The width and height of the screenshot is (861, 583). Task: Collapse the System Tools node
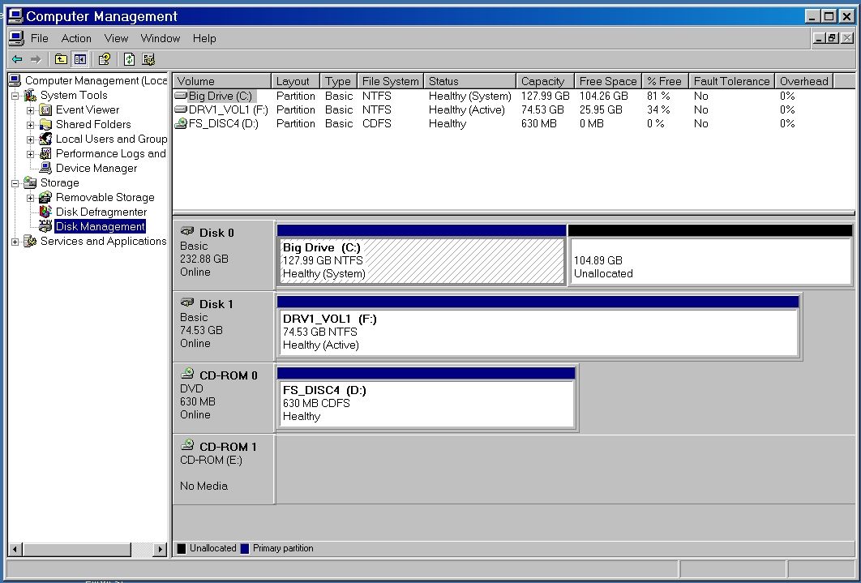point(15,96)
